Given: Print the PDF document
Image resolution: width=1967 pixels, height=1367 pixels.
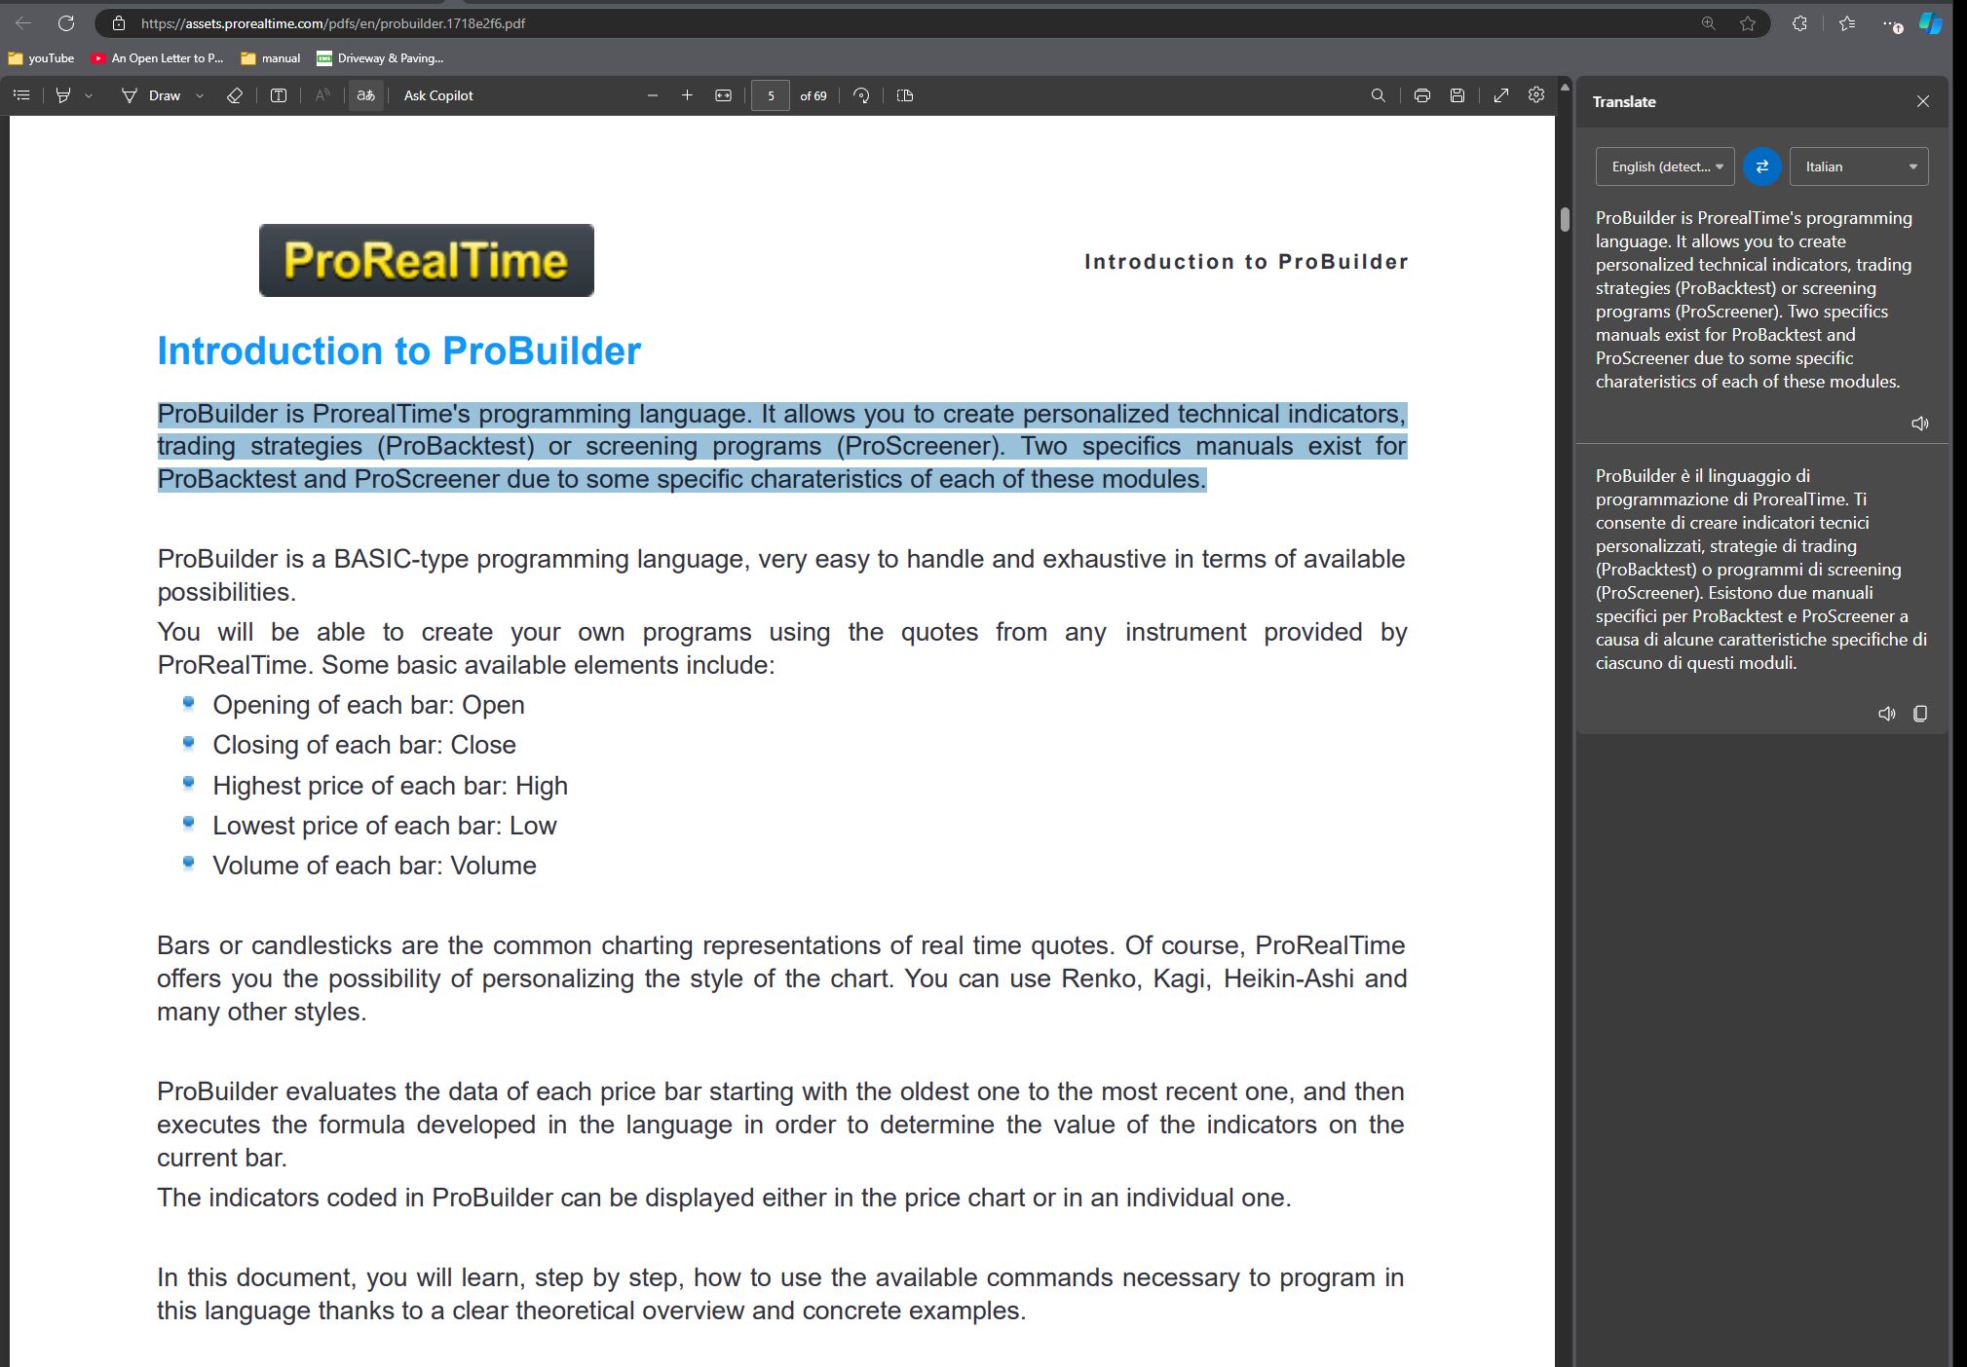Looking at the screenshot, I should [x=1422, y=95].
